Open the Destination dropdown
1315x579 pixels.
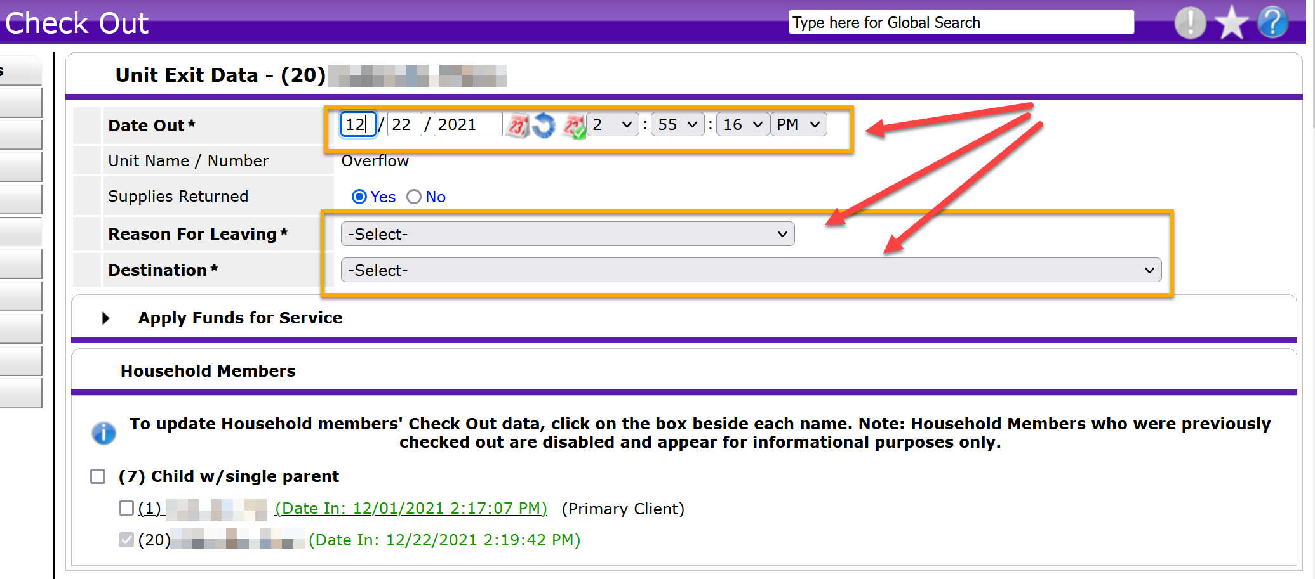(x=751, y=270)
